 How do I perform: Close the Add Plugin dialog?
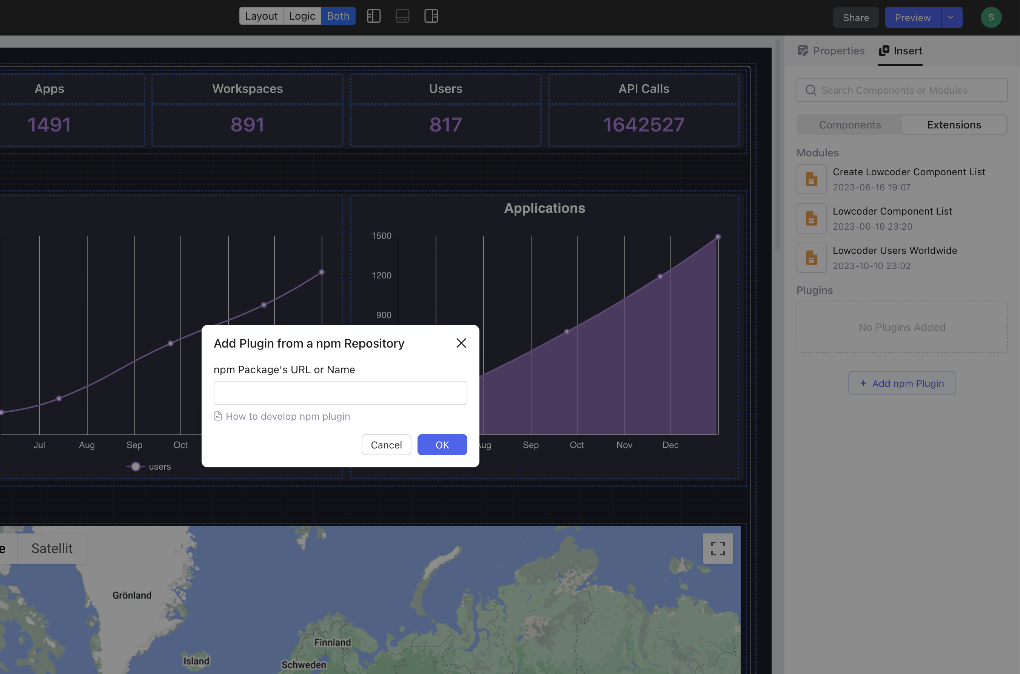(461, 343)
